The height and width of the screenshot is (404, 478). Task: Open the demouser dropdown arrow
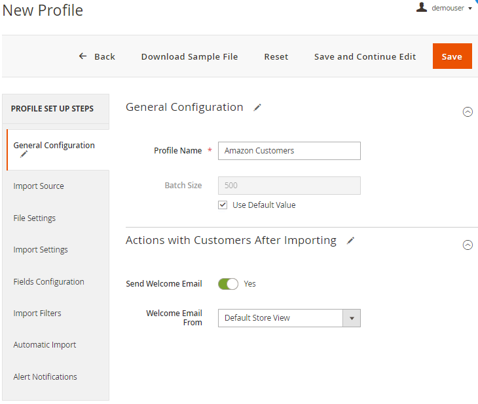[x=470, y=9]
